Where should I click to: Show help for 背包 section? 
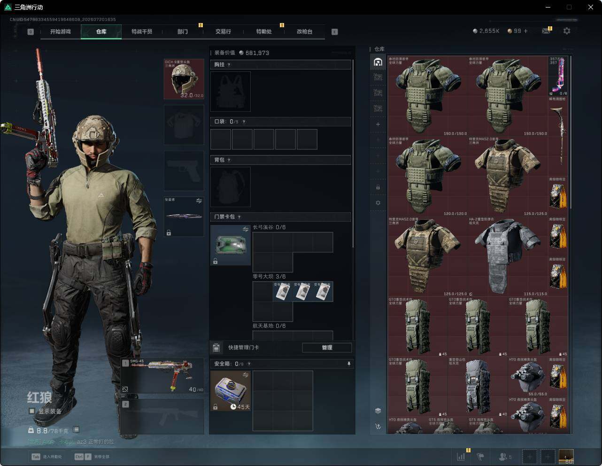pos(229,160)
